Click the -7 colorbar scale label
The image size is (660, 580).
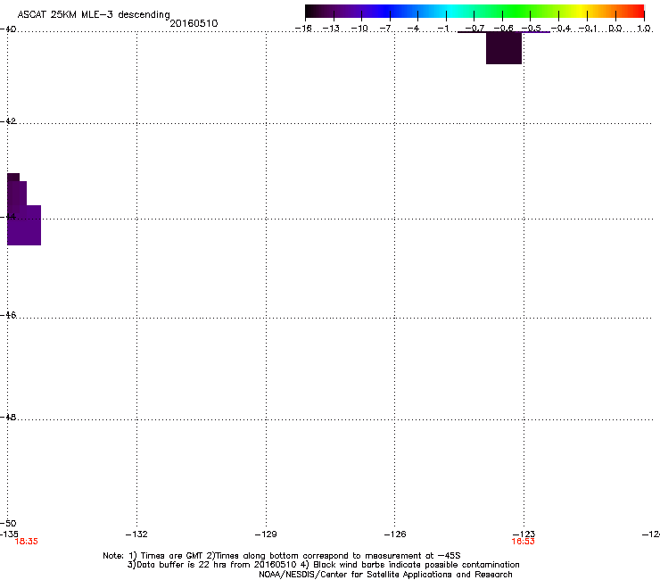(x=385, y=29)
